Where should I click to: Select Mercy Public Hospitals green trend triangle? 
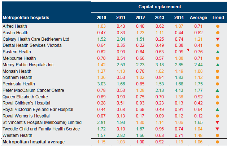click(x=218, y=65)
